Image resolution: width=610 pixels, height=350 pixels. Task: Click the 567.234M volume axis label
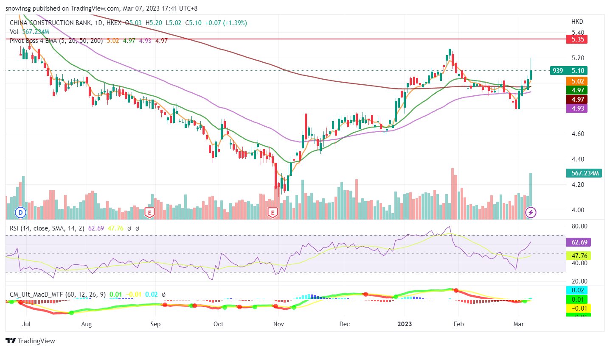584,173
